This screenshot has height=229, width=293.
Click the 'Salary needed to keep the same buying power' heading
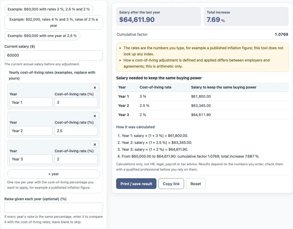159,78
